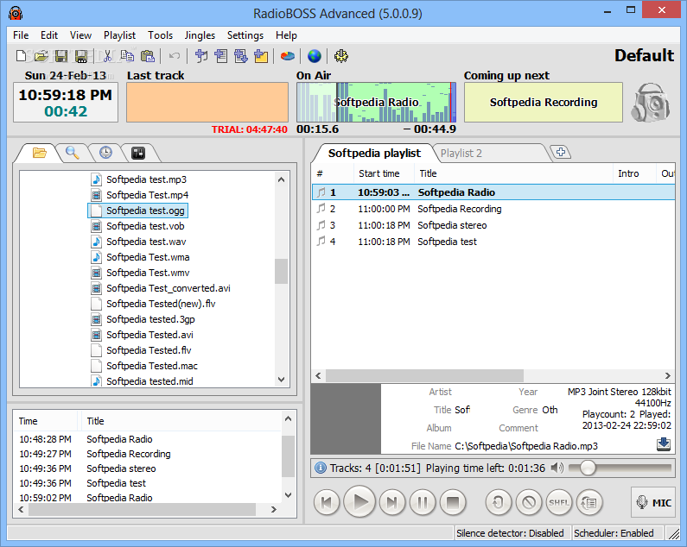Toggle SHFL shuffle mode

[558, 502]
